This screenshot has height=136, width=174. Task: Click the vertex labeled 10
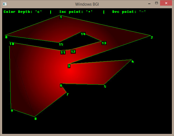[x=12, y=44]
